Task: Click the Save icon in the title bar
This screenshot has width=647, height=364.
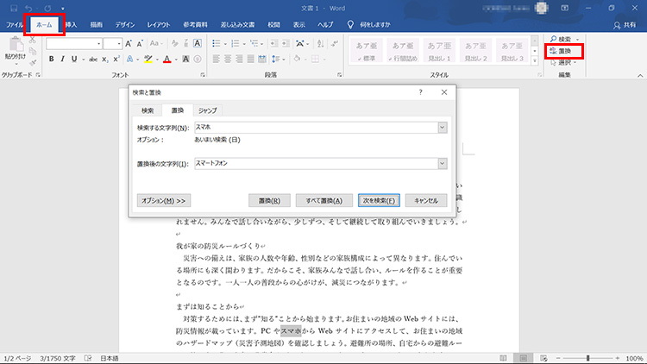Action: [x=11, y=8]
